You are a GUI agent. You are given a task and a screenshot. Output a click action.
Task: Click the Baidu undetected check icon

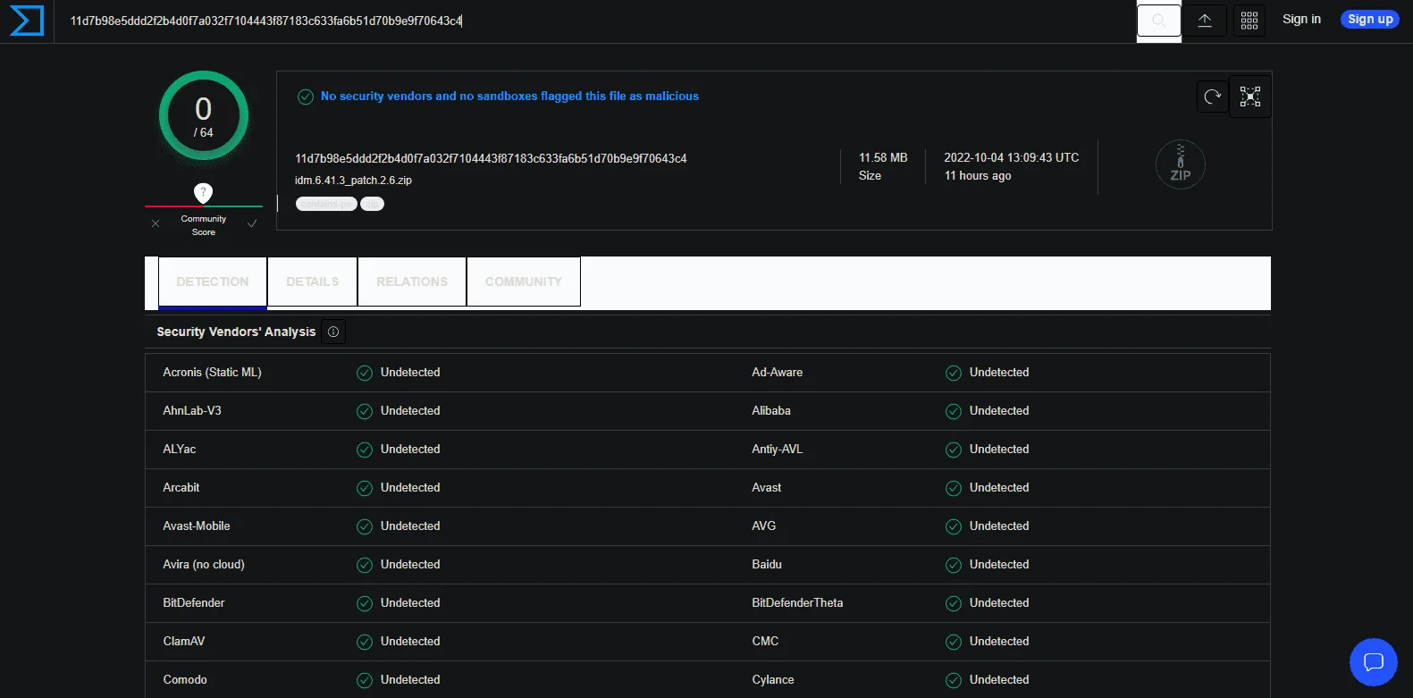coord(954,565)
